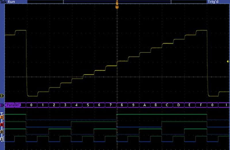Click the purple Parallel bus label
Viewport: 230px width, 150px height.
pyautogui.click(x=13, y=105)
